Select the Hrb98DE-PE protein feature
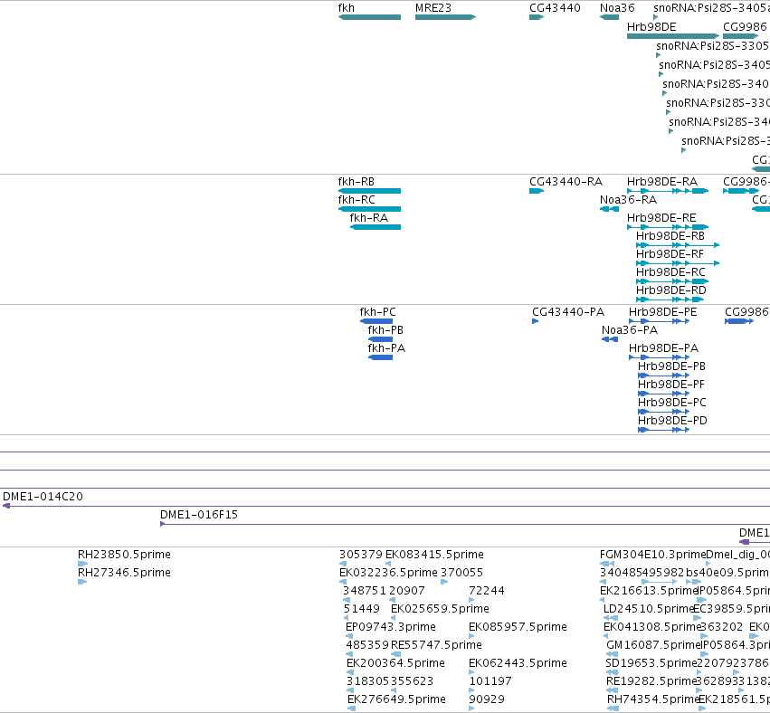Viewport: 770px width, 713px height. [659, 321]
